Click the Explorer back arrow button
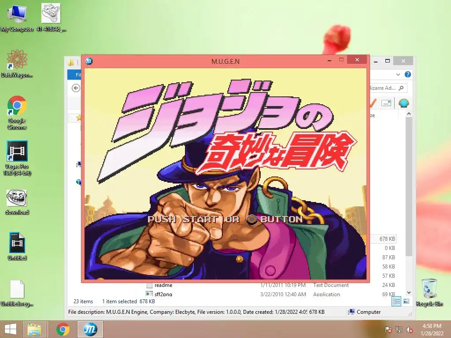 click(x=76, y=88)
